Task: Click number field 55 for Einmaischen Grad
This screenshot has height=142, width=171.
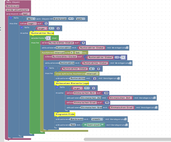Action: [107, 102]
